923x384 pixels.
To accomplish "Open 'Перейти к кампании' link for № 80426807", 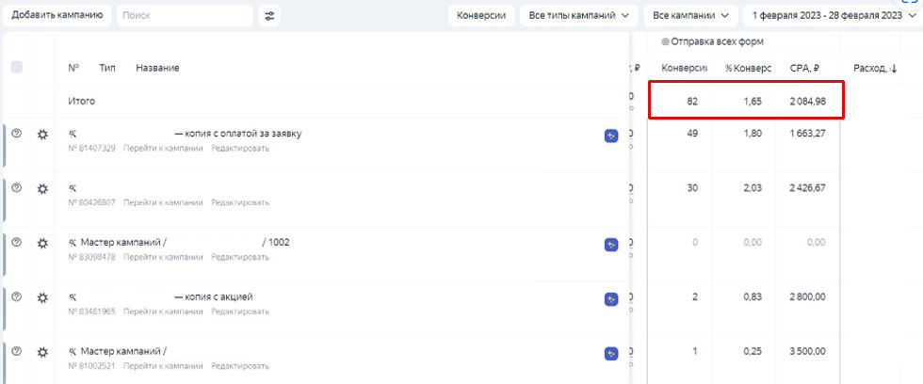I will coord(163,202).
